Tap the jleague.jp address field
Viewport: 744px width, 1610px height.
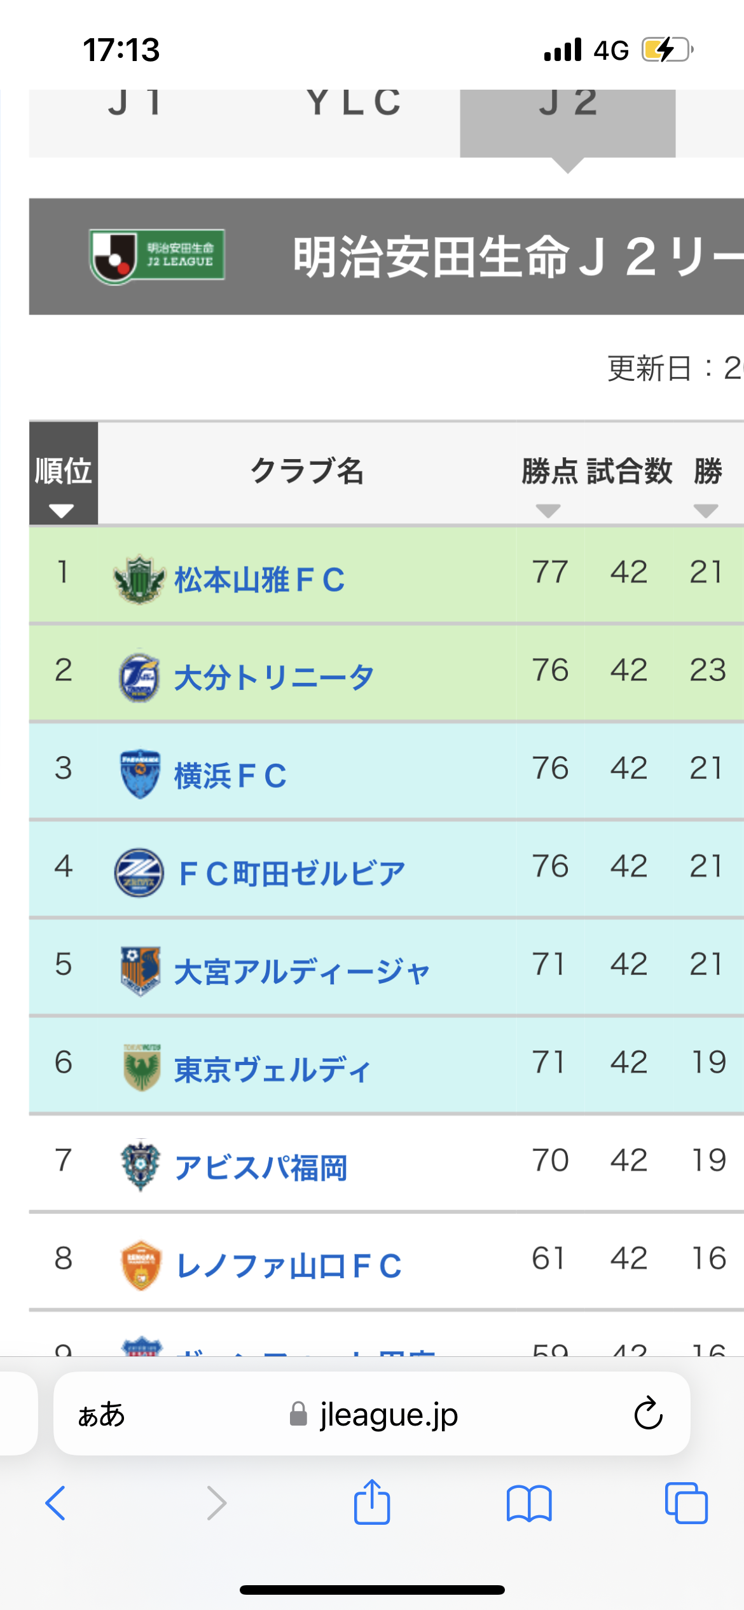coord(388,1414)
